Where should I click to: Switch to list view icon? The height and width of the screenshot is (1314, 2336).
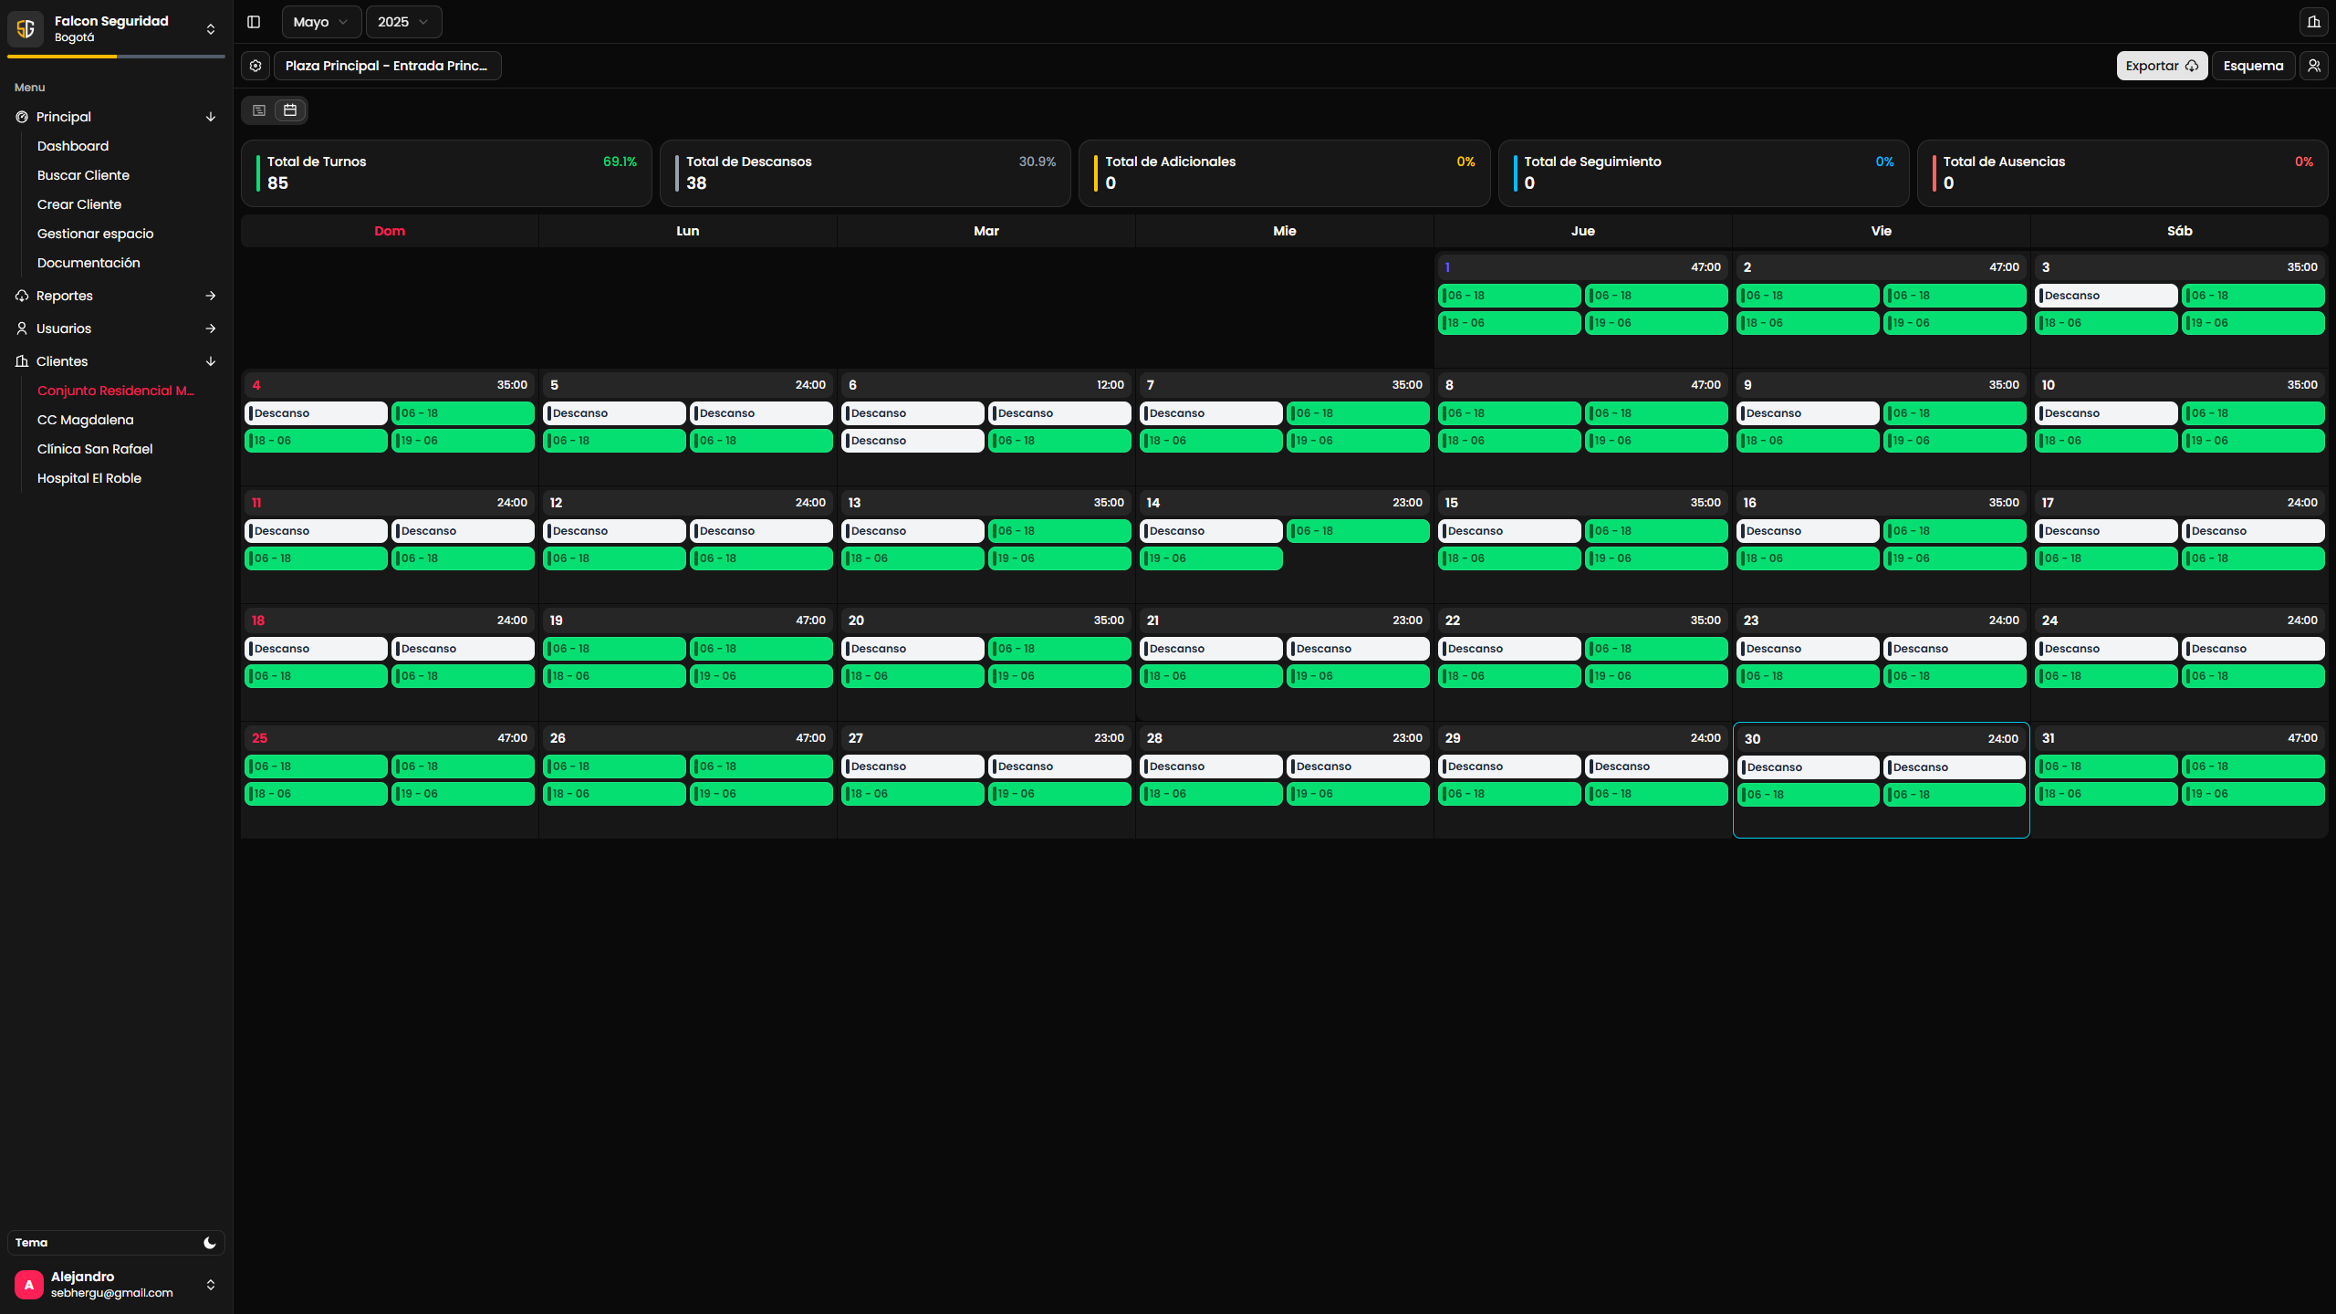(x=259, y=110)
